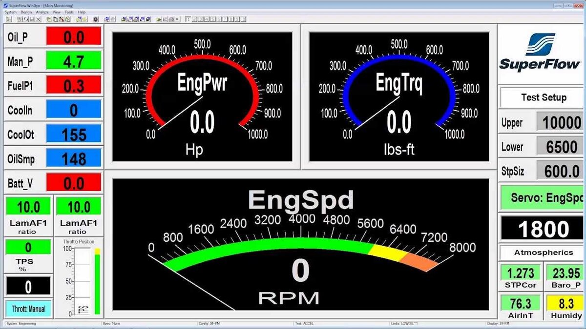Click the FuelP1 value 0.3
Image resolution: width=586 pixels, height=329 pixels.
[x=73, y=85]
